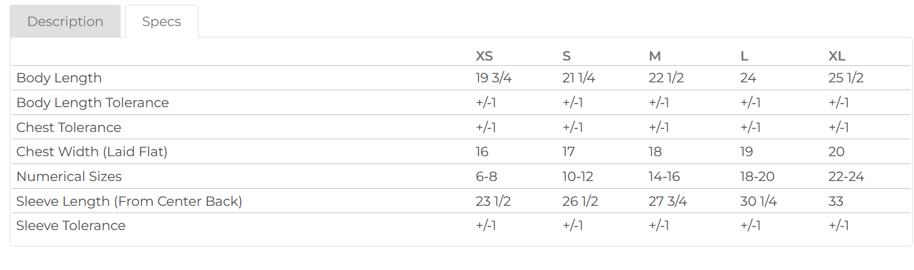914x270 pixels.
Task: Select the 25 1/2 body length cell
Action: pyautogui.click(x=846, y=78)
